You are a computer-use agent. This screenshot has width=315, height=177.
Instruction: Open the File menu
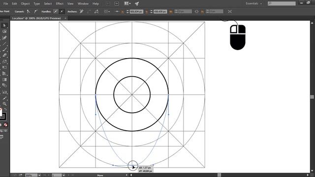[x=5, y=3]
